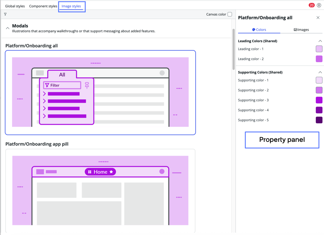Image resolution: width=324 pixels, height=235 pixels.
Task: Click the Modals section heading
Action: click(20, 26)
